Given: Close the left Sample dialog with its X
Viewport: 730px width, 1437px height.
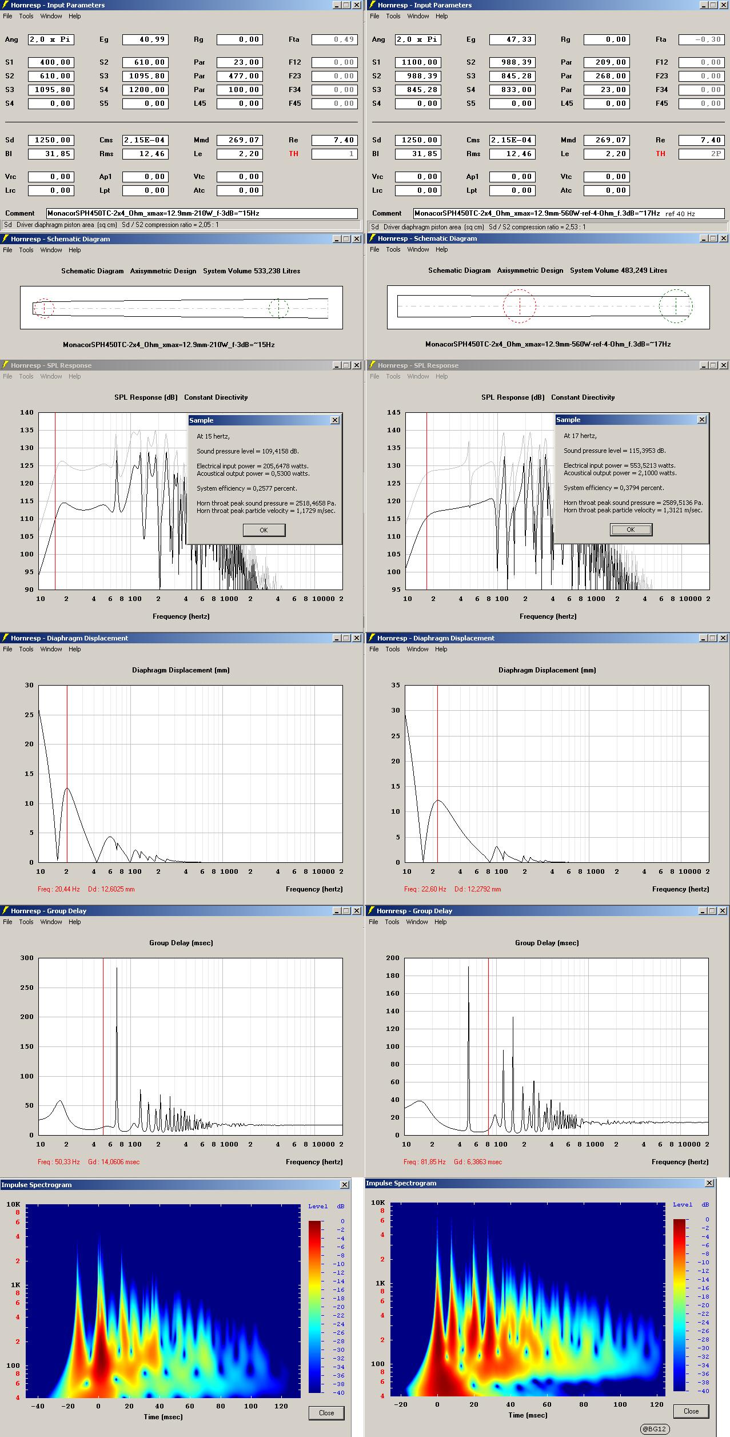Looking at the screenshot, I should pyautogui.click(x=335, y=420).
